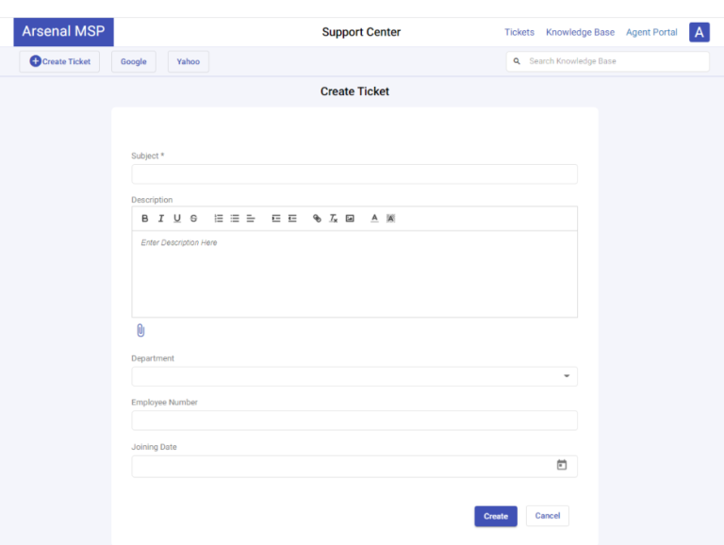Clear text formatting
The height and width of the screenshot is (545, 724).
pyautogui.click(x=334, y=219)
